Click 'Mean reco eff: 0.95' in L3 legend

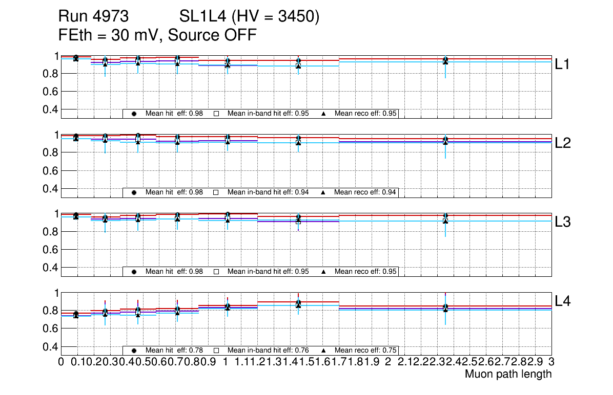click(366, 272)
